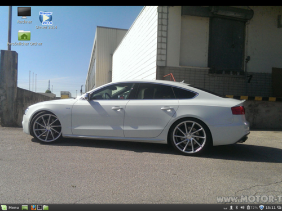
Task: Click the Mint logo in panel
Action: pyautogui.click(x=4, y=208)
